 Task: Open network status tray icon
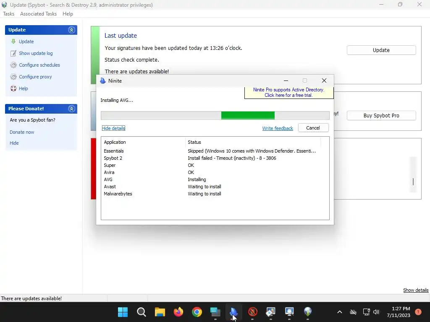point(366,312)
